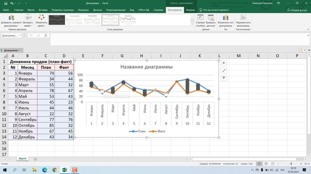Switch to Normal view
The width and height of the screenshot is (311, 174).
259,164
